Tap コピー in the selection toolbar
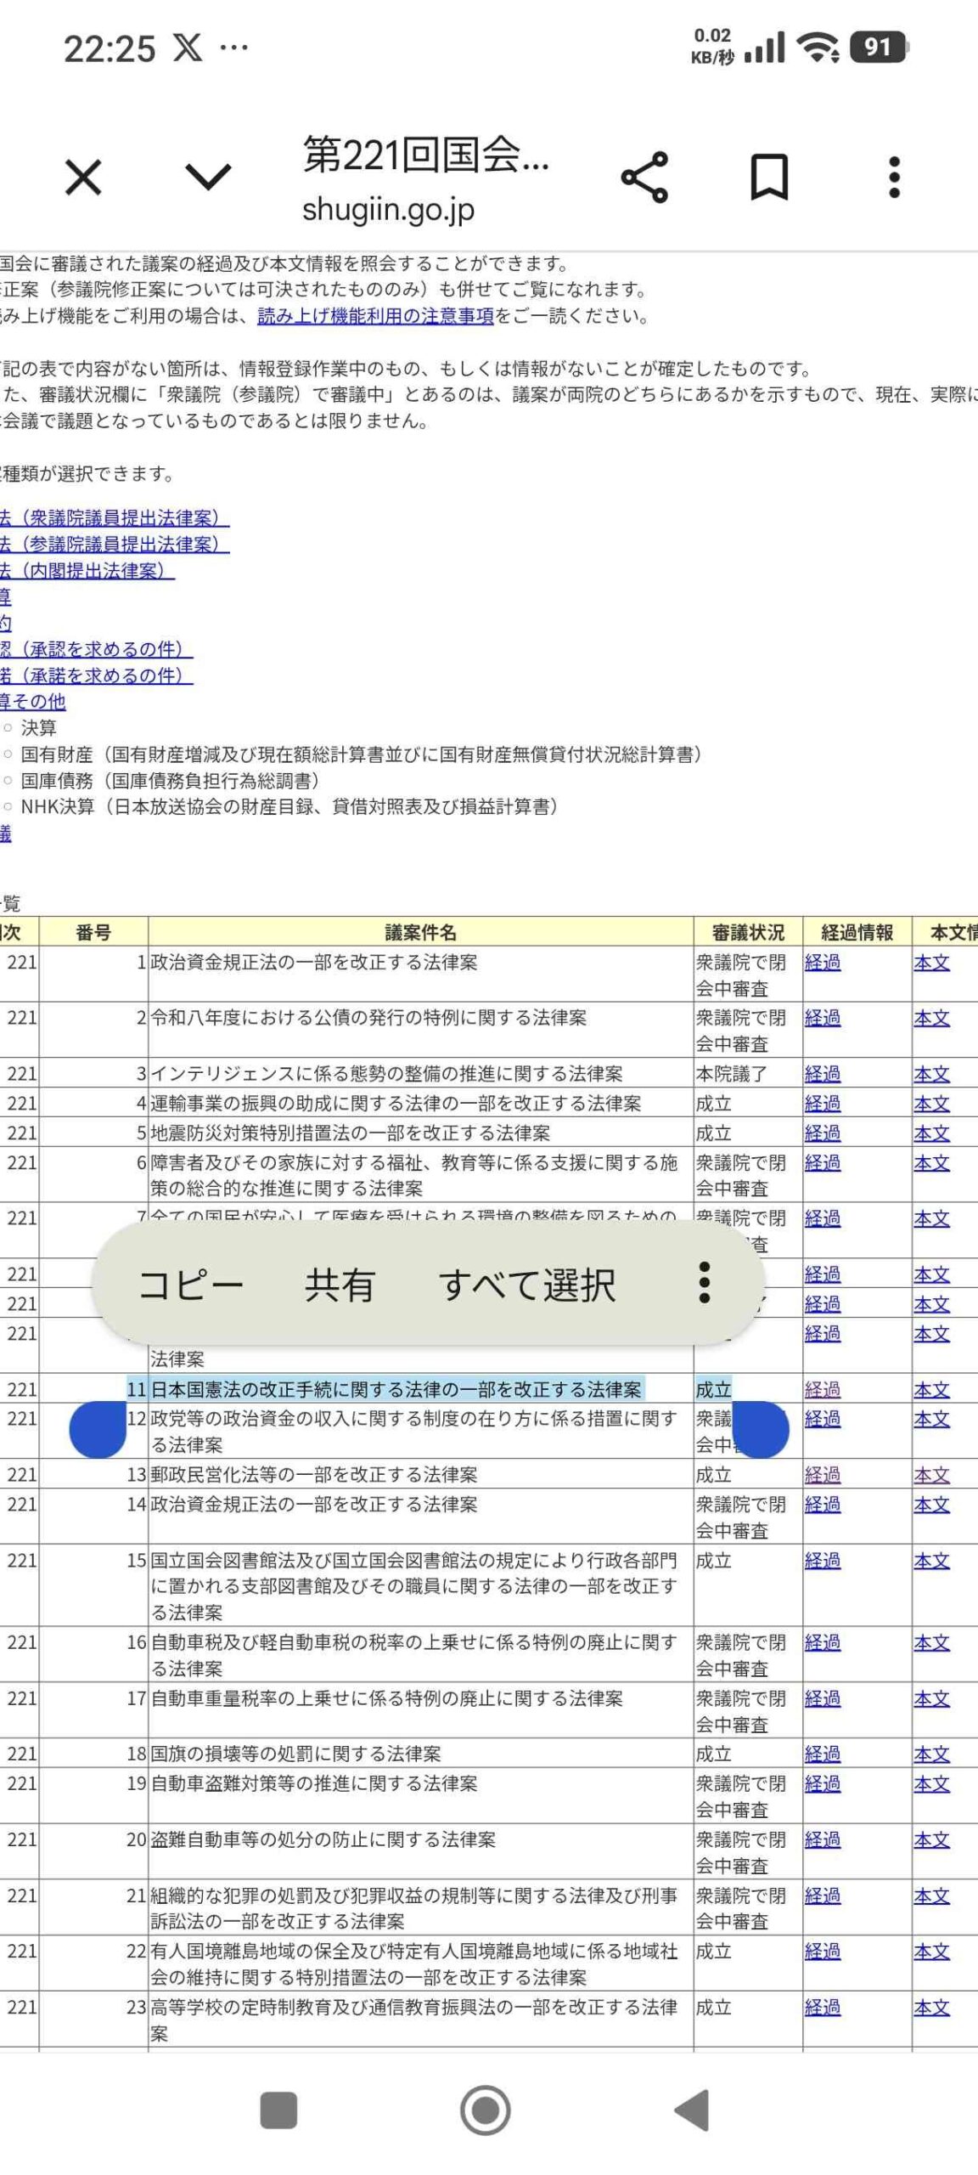 point(190,1284)
